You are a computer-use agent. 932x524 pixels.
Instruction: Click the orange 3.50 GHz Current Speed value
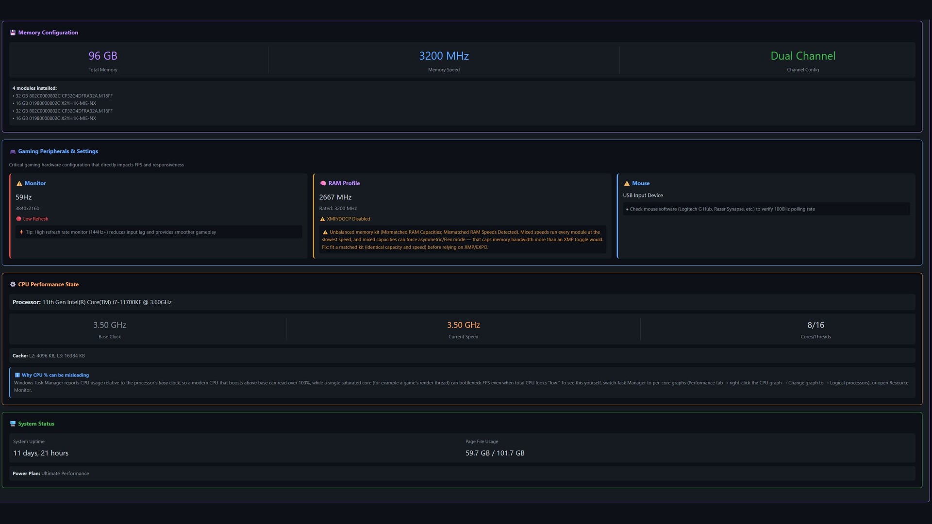[x=464, y=325]
